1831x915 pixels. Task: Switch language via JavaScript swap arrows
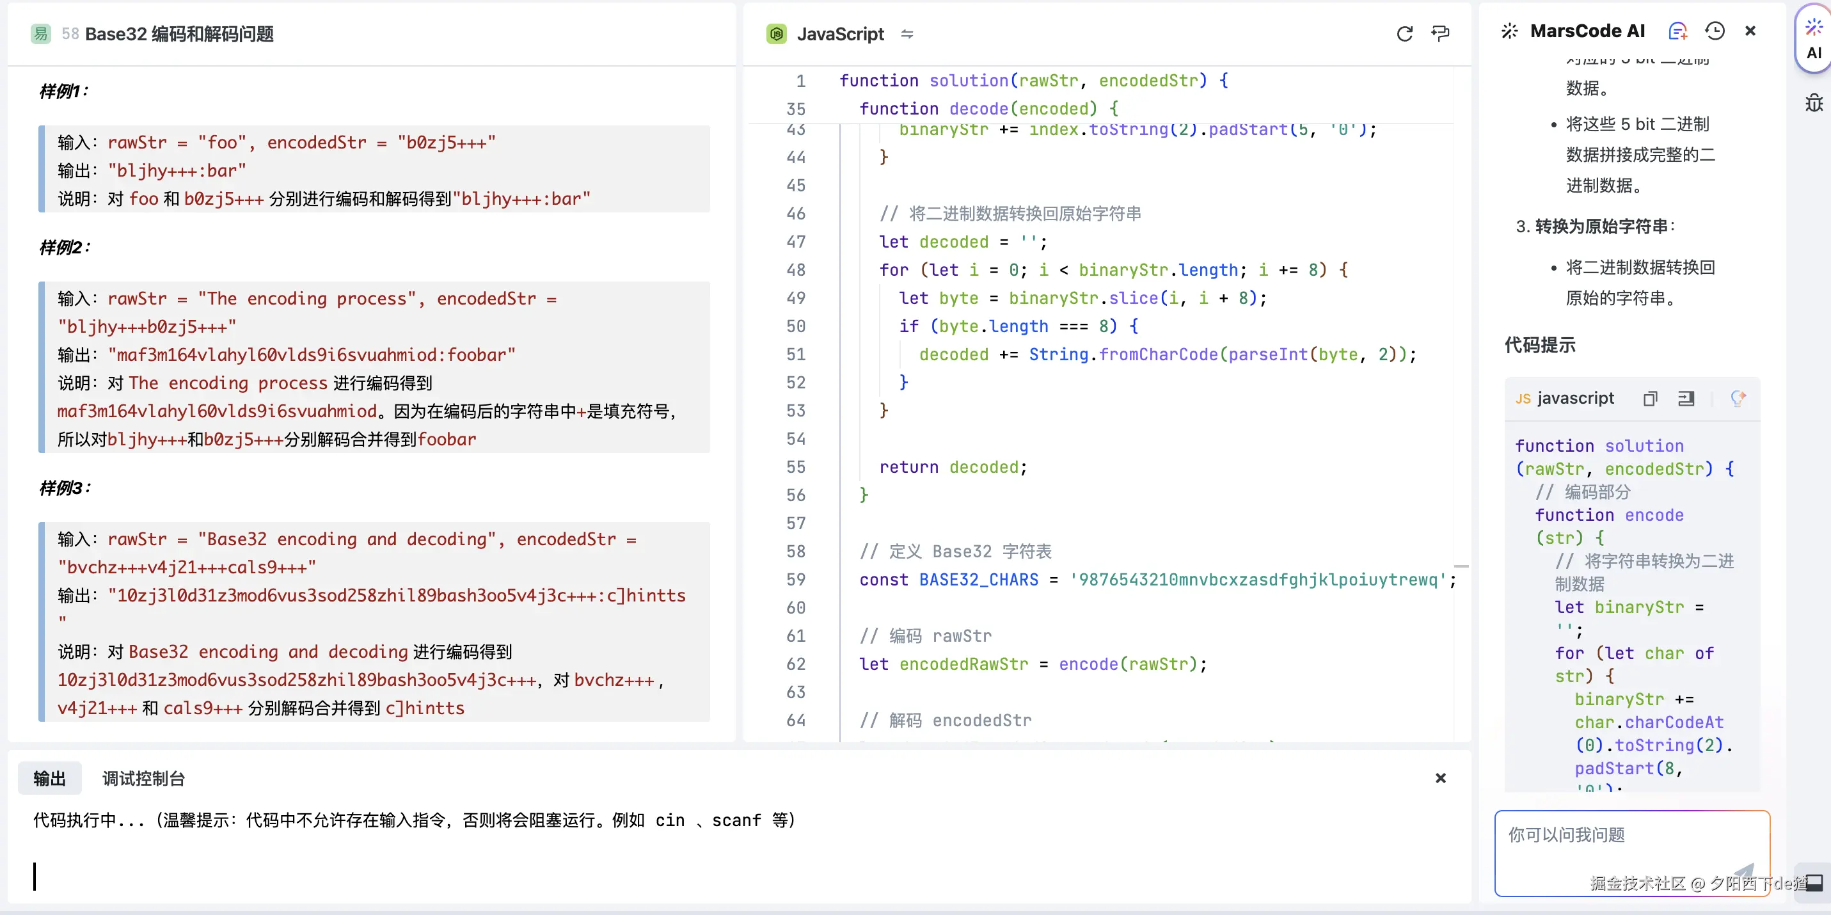point(907,34)
